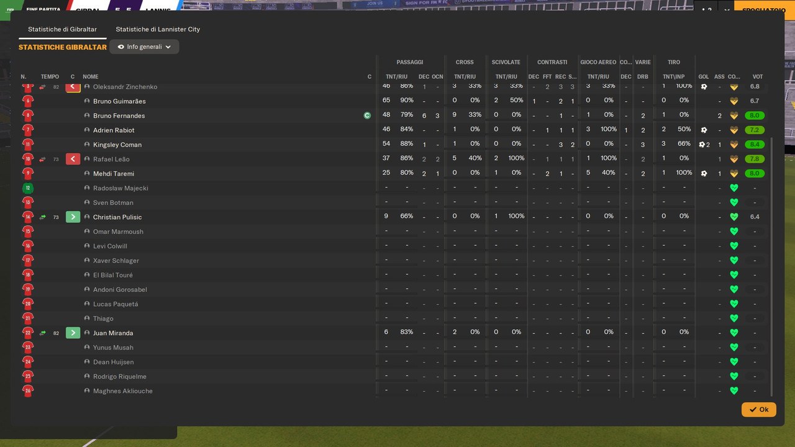Confirm with the Ok button
Screen dimensions: 795x447
tap(759, 409)
